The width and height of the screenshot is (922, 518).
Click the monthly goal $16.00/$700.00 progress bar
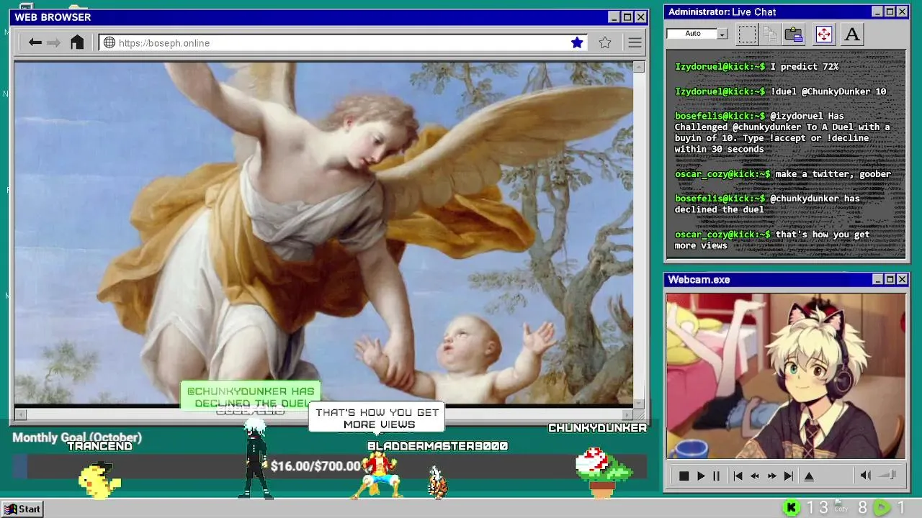click(329, 466)
